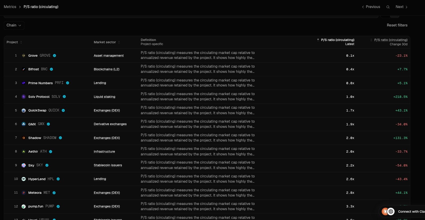Open Liquid staking market sector link
Image resolution: width=425 pixels, height=220 pixels.
pyautogui.click(x=104, y=97)
